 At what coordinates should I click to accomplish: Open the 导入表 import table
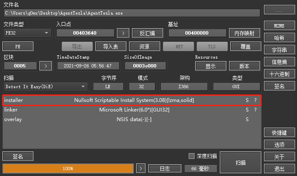[x=111, y=46]
